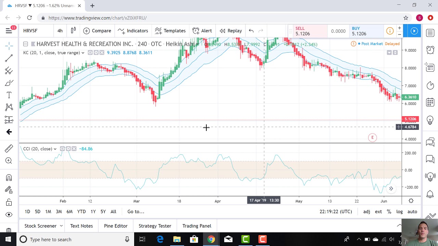Set the date range to 3M
The image size is (438, 246).
tap(59, 212)
